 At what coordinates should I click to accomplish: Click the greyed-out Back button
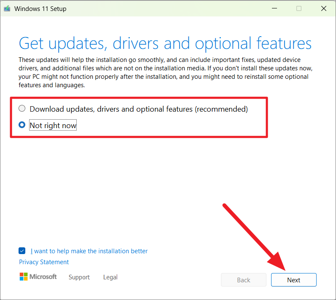(x=244, y=280)
